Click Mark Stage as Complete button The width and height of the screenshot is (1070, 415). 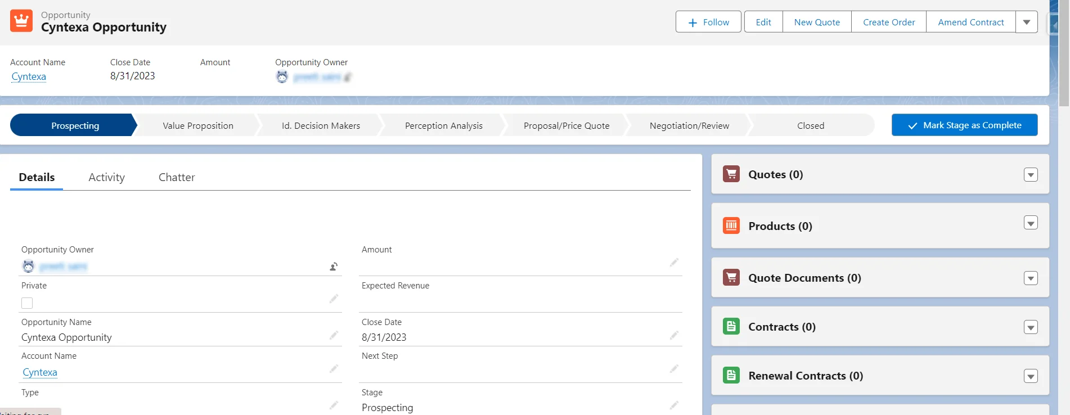point(964,125)
